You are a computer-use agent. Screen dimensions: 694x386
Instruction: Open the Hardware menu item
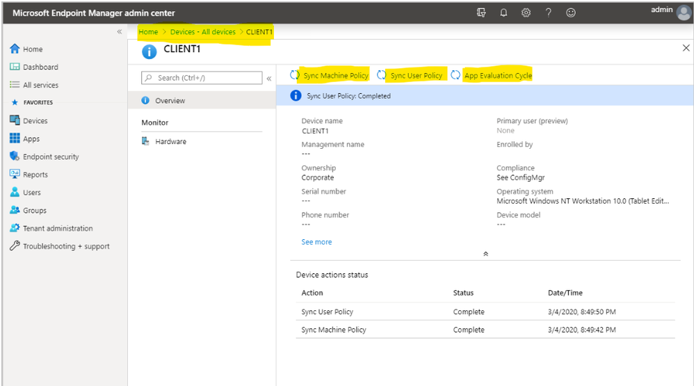pos(170,141)
